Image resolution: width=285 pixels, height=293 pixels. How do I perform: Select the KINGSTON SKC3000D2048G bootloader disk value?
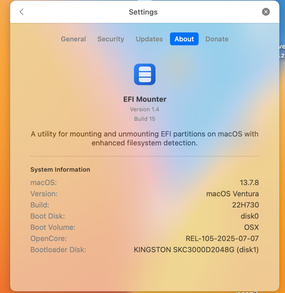point(196,250)
